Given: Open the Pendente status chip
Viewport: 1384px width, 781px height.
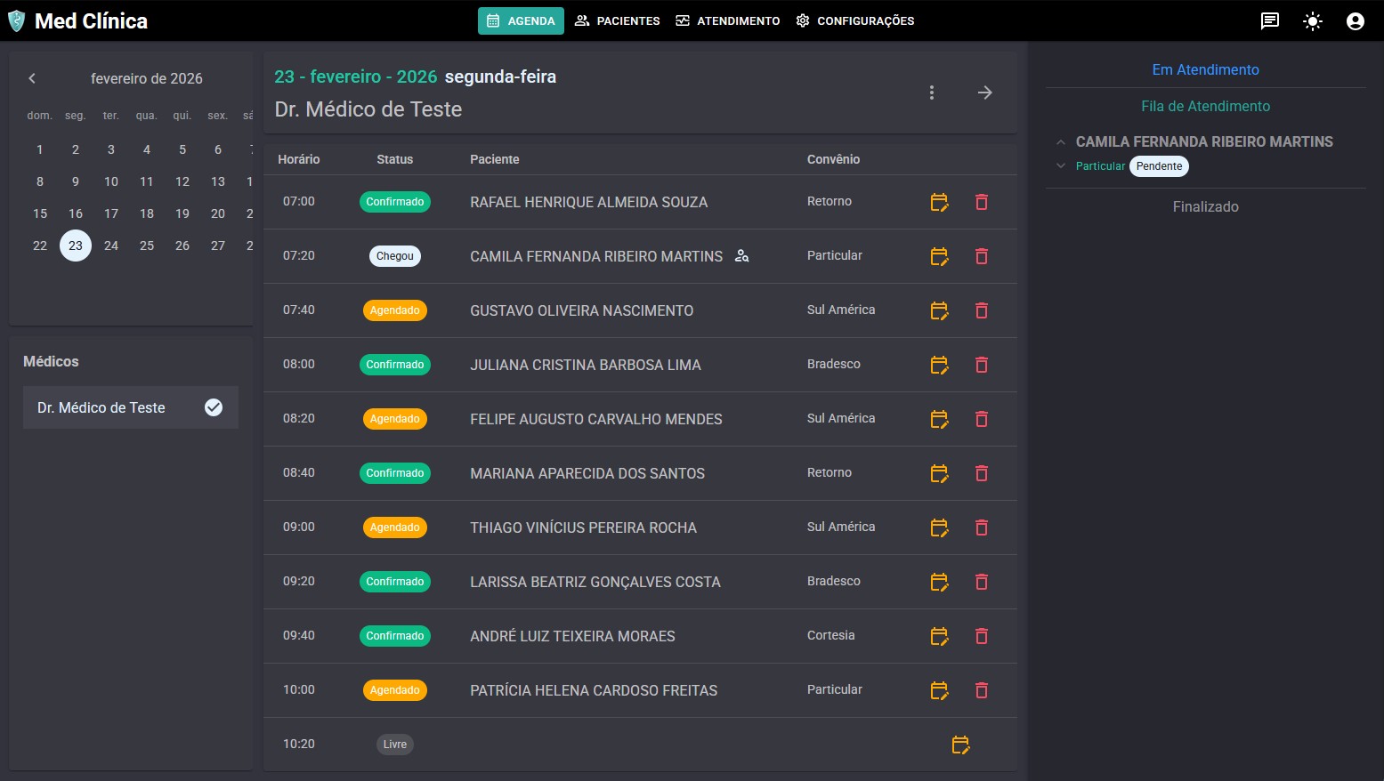Looking at the screenshot, I should (1159, 166).
